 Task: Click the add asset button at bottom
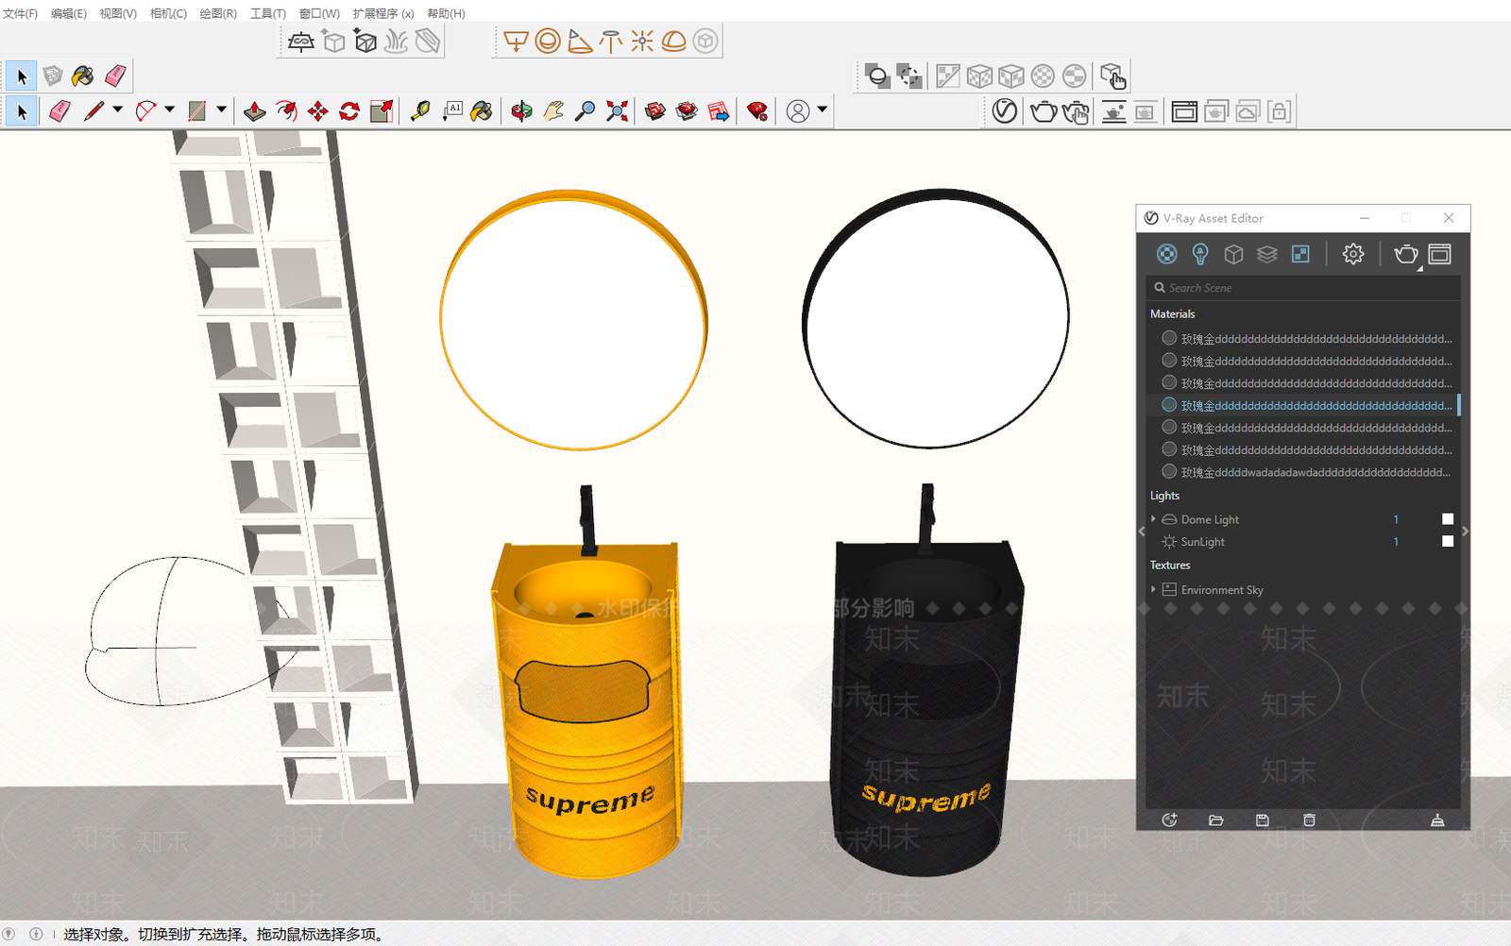click(x=1169, y=819)
